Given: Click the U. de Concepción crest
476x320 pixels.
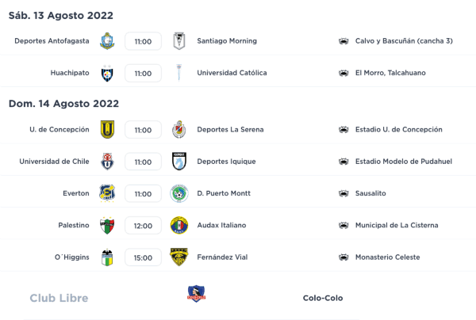Looking at the screenshot, I should point(107,130).
